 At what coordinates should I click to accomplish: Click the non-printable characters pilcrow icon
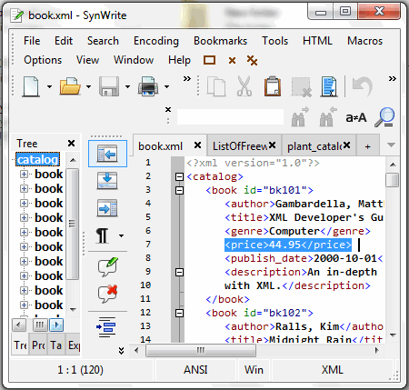tap(103, 235)
